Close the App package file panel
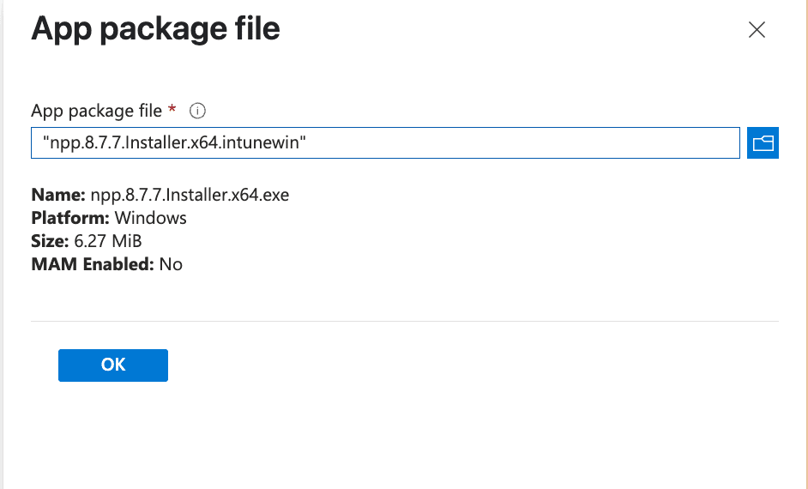The image size is (808, 489). [x=756, y=30]
